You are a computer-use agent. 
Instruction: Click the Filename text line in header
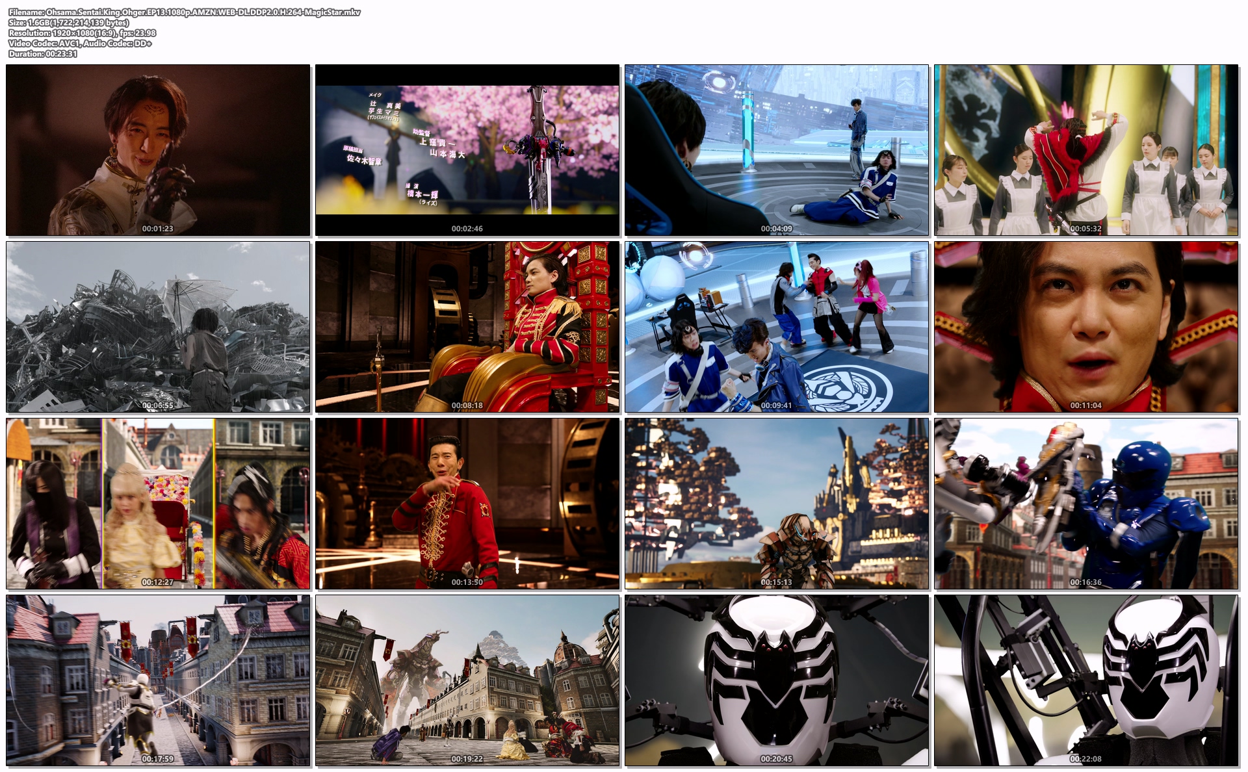(185, 12)
